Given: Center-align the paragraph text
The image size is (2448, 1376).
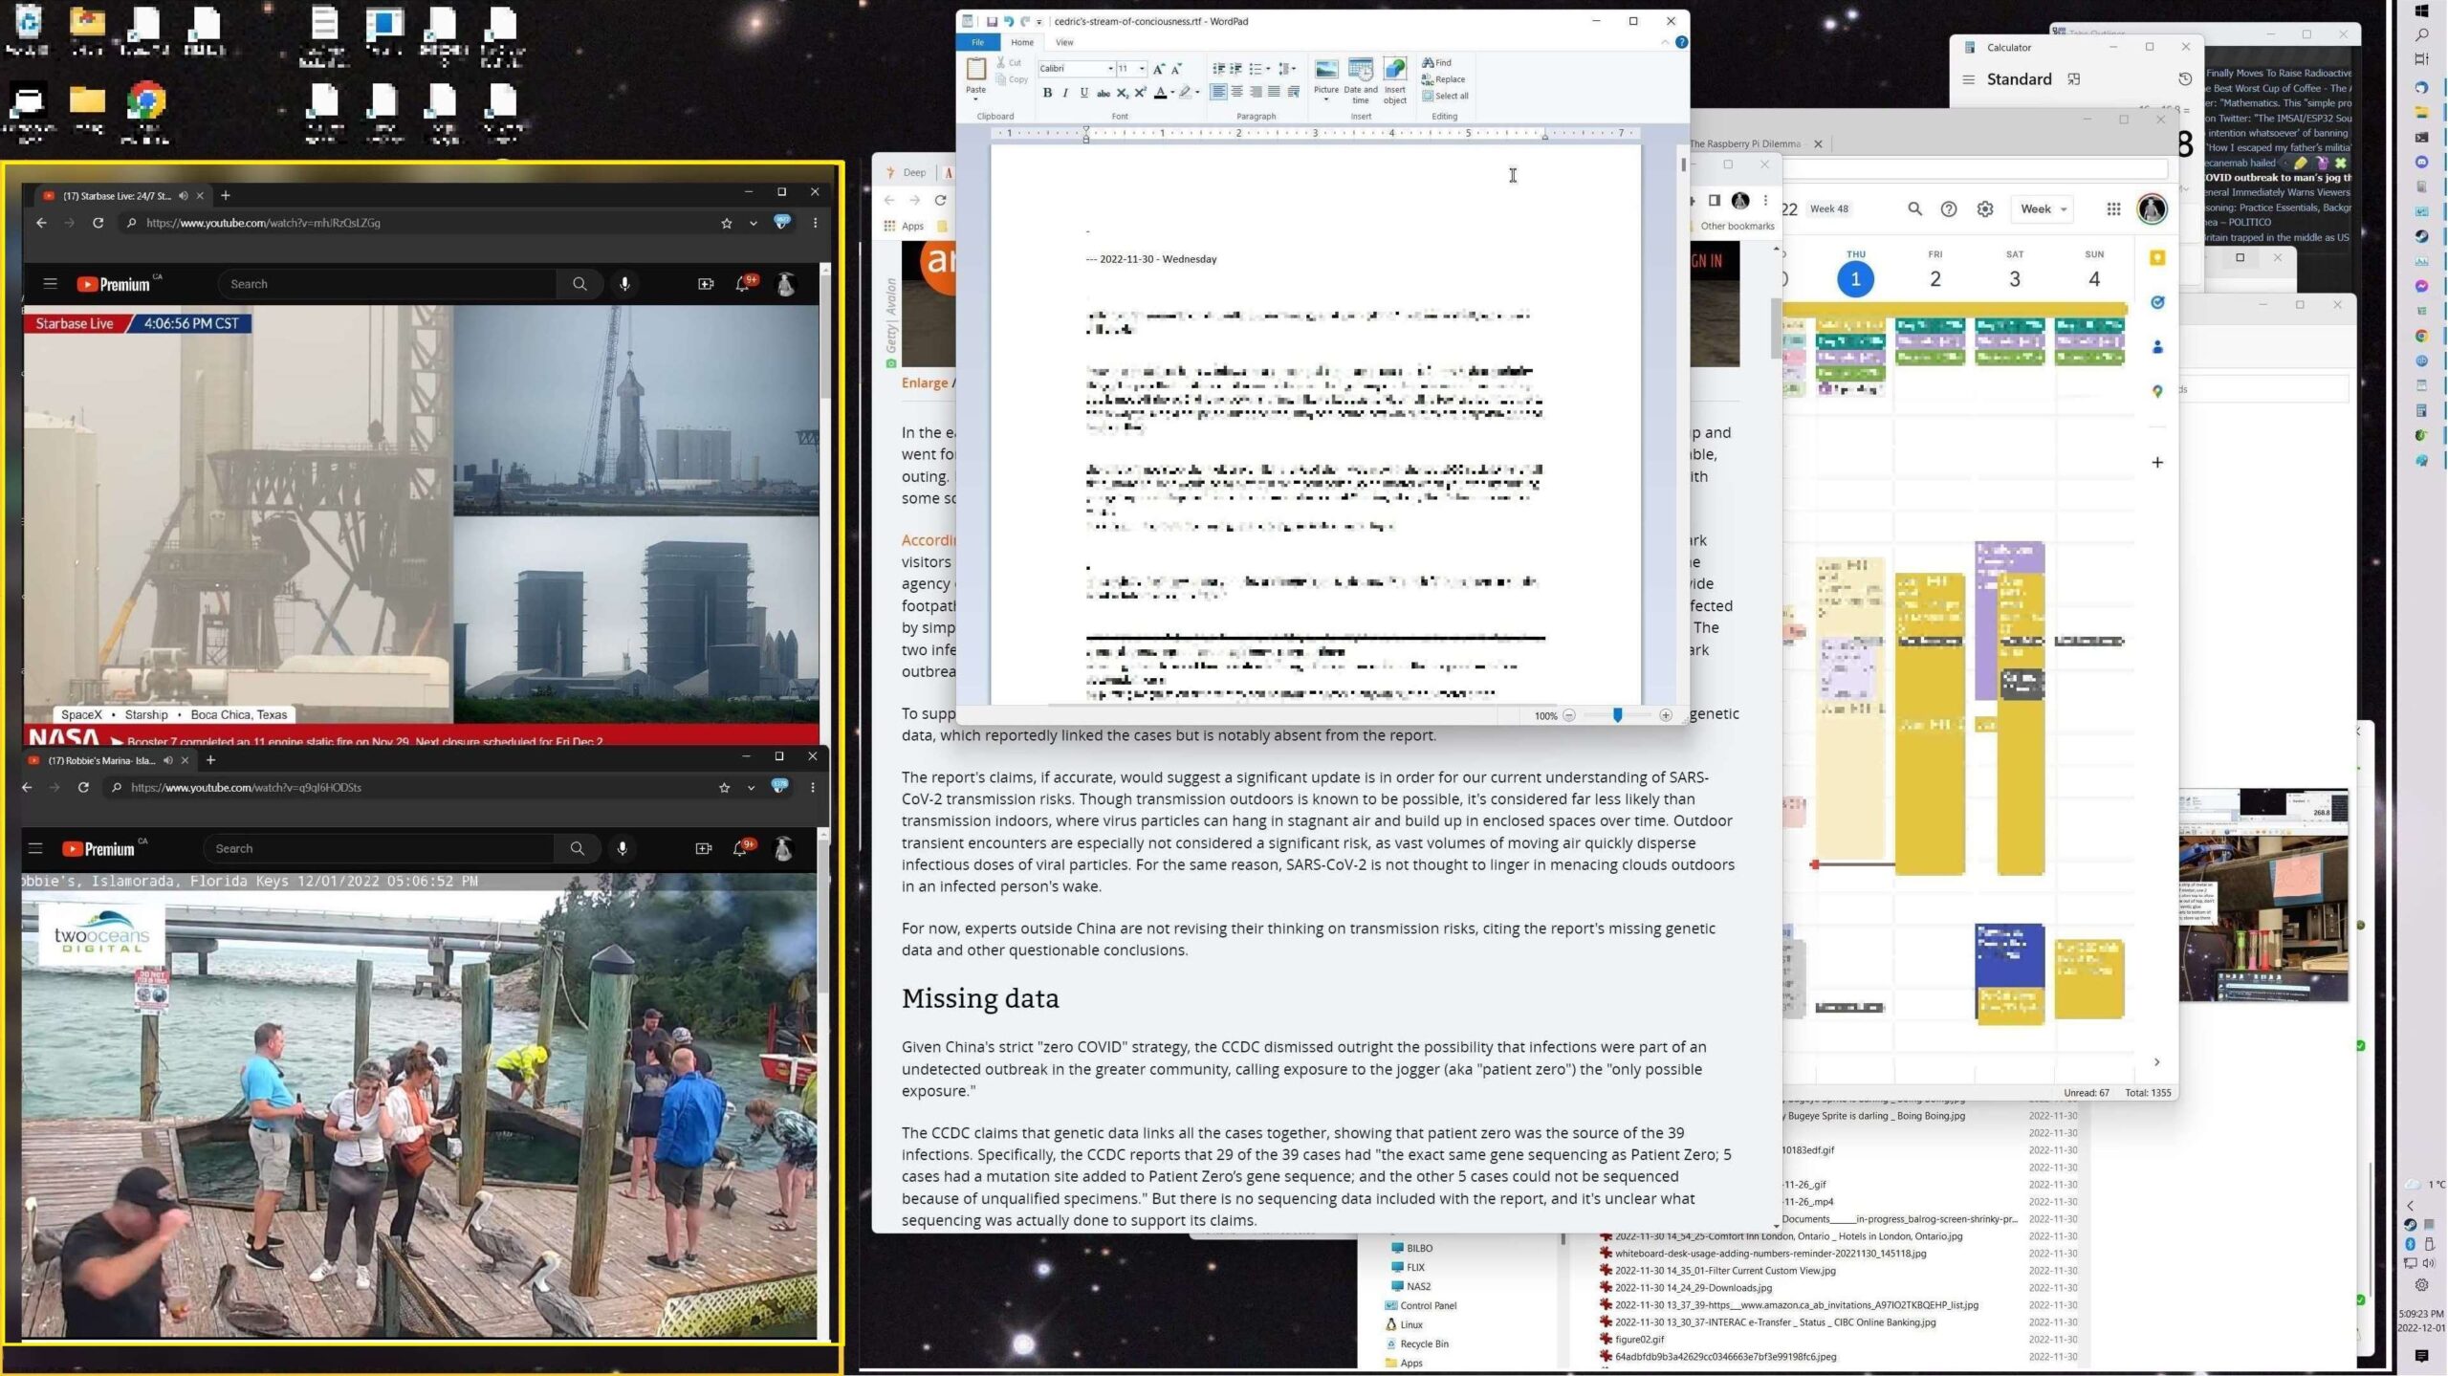Looking at the screenshot, I should pos(1237,93).
